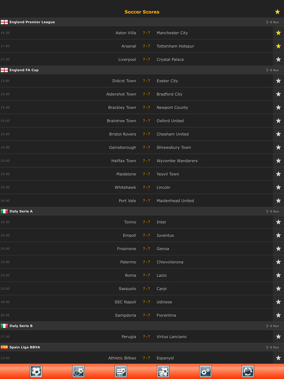This screenshot has height=379, width=284.
Task: Favorite the Liverpool vs Crystal Palace match
Action: pyautogui.click(x=279, y=59)
